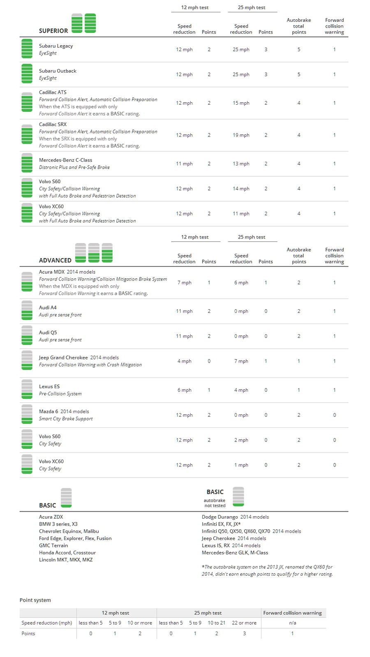Click the rating icon next to Lexus ES
The width and height of the screenshot is (370, 657).
(x=27, y=389)
